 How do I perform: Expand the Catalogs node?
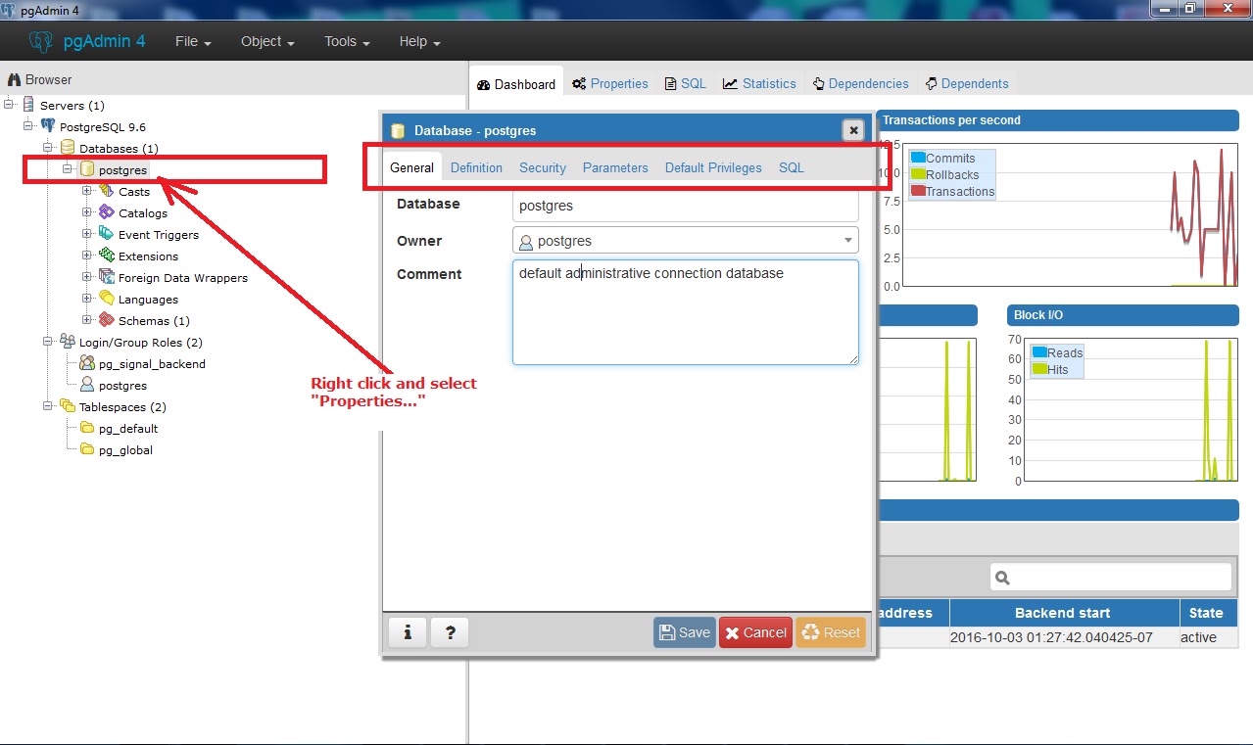tap(86, 212)
